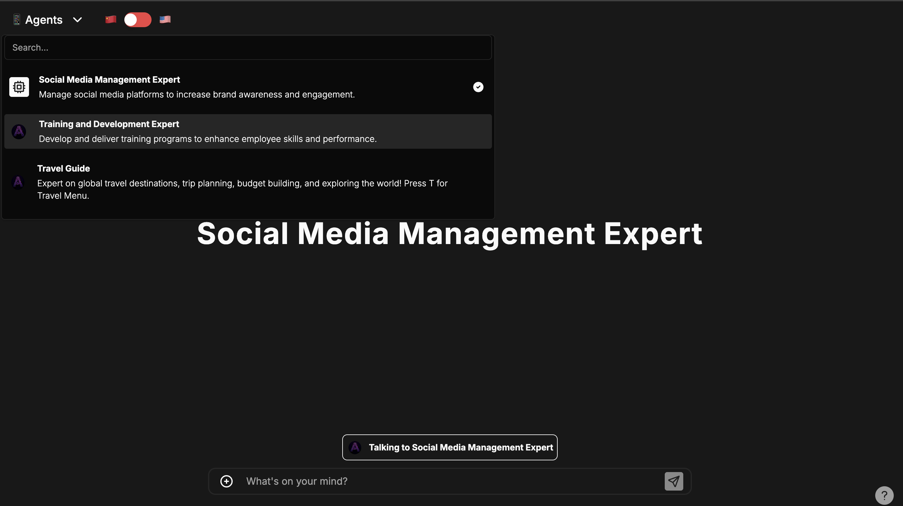This screenshot has height=506, width=903.
Task: Click the chip icon of Social Media Management Expert
Action: point(19,87)
